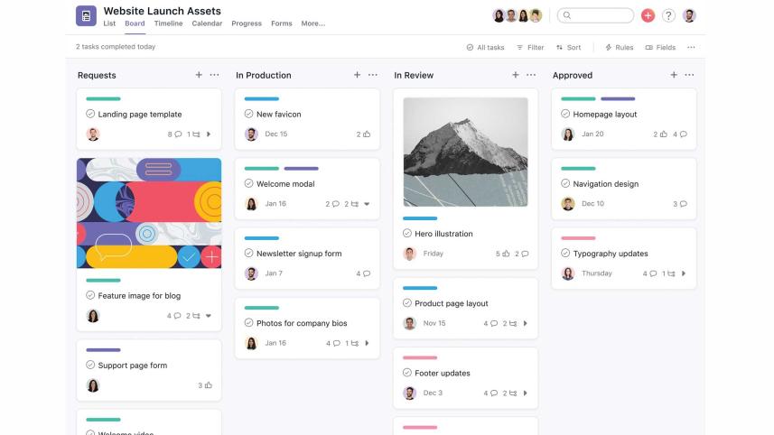Screen dimensions: 774x435
Task: Open the toolbar overflow menu after Fields
Action: tap(691, 47)
